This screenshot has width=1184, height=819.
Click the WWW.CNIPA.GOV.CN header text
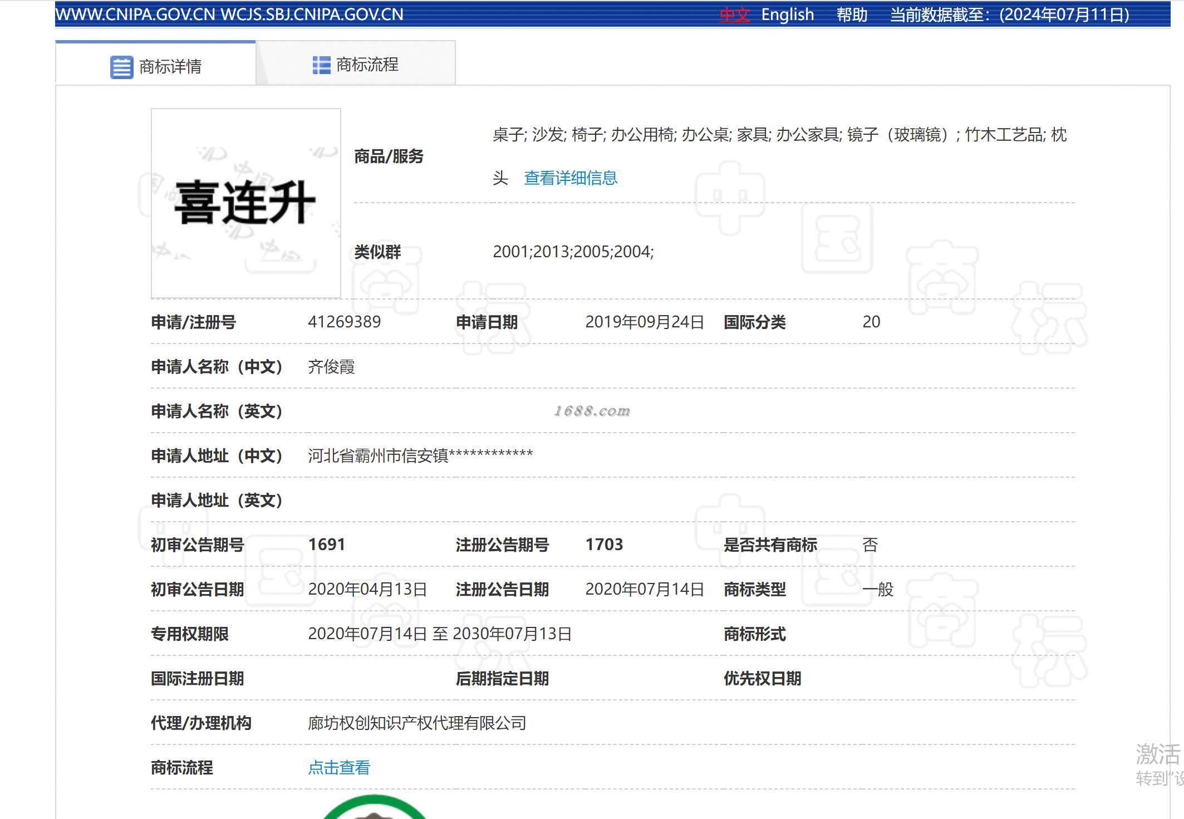[135, 14]
